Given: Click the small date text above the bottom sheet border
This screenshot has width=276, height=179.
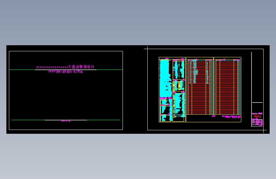Looking at the screenshot, I should [66, 121].
